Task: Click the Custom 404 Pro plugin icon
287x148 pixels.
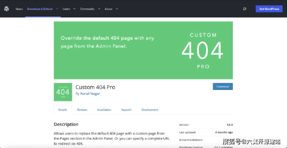Action: tap(63, 92)
